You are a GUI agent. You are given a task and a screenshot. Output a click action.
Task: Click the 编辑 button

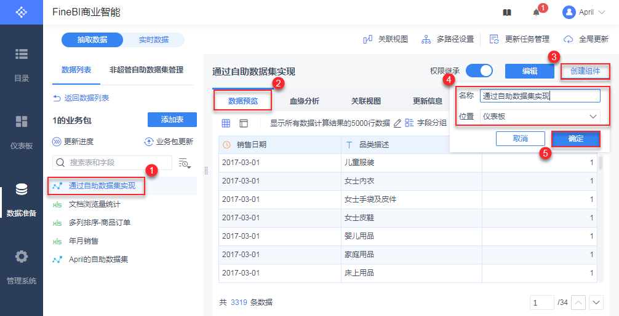pyautogui.click(x=529, y=71)
